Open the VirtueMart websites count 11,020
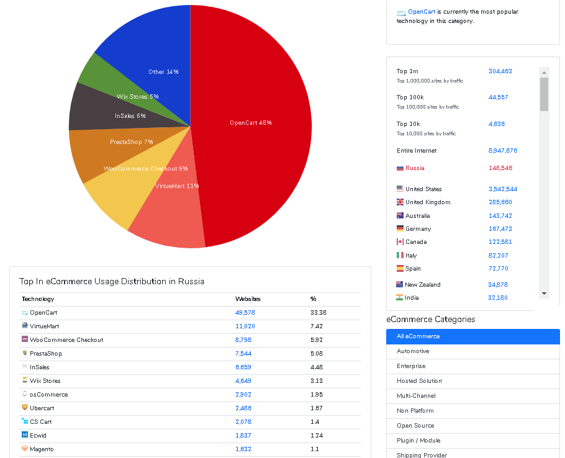Image resolution: width=565 pixels, height=458 pixels. (x=245, y=326)
